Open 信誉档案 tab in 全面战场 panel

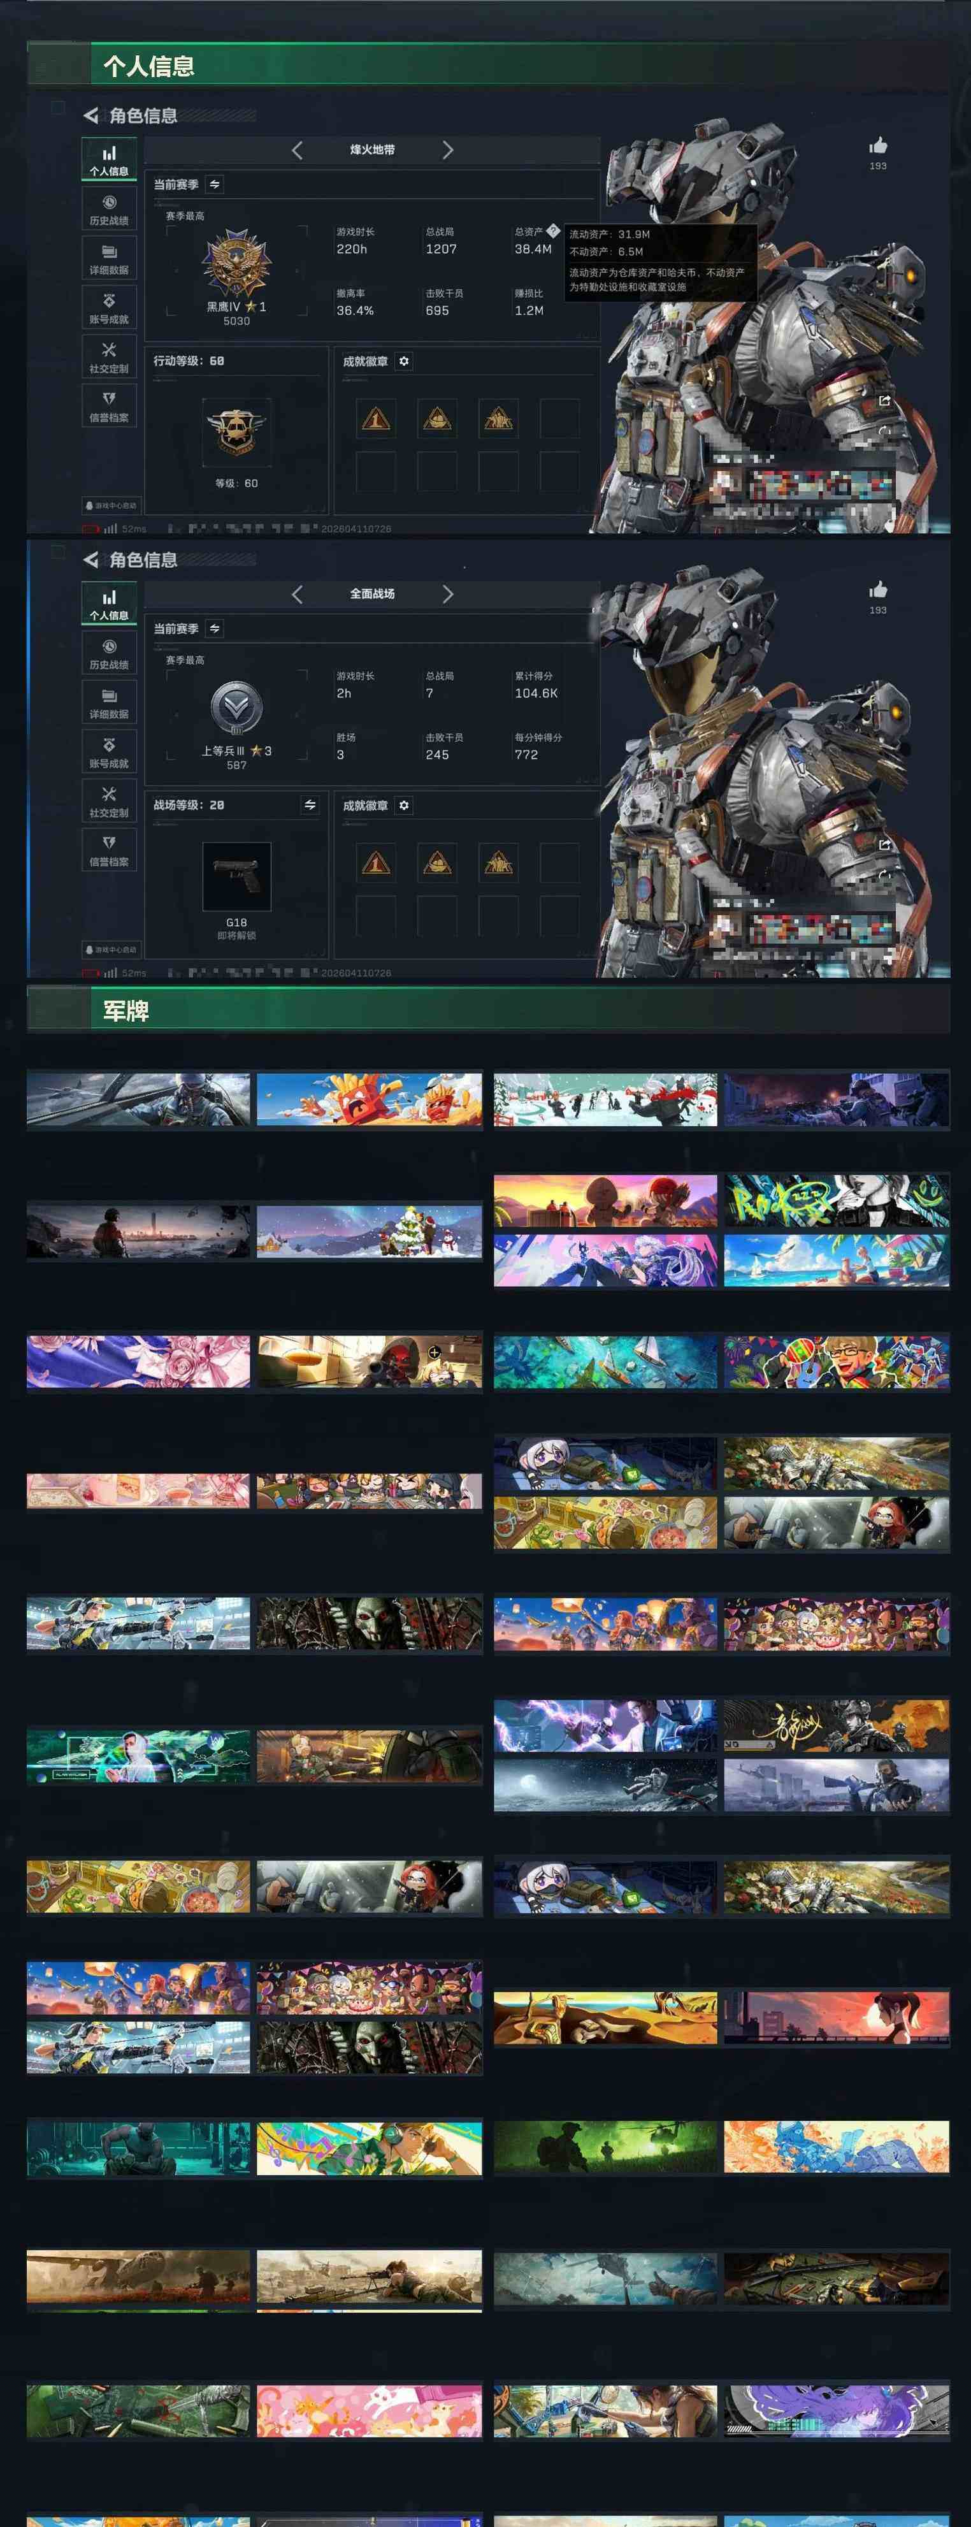pos(109,850)
